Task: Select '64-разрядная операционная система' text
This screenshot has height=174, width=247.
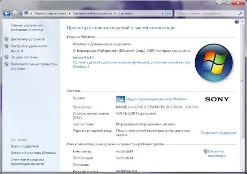Action: (x=146, y=124)
